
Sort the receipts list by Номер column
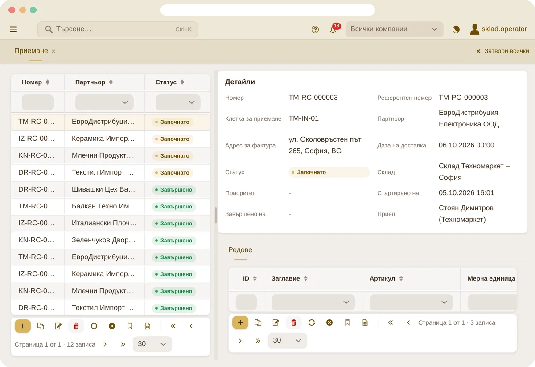pos(36,82)
